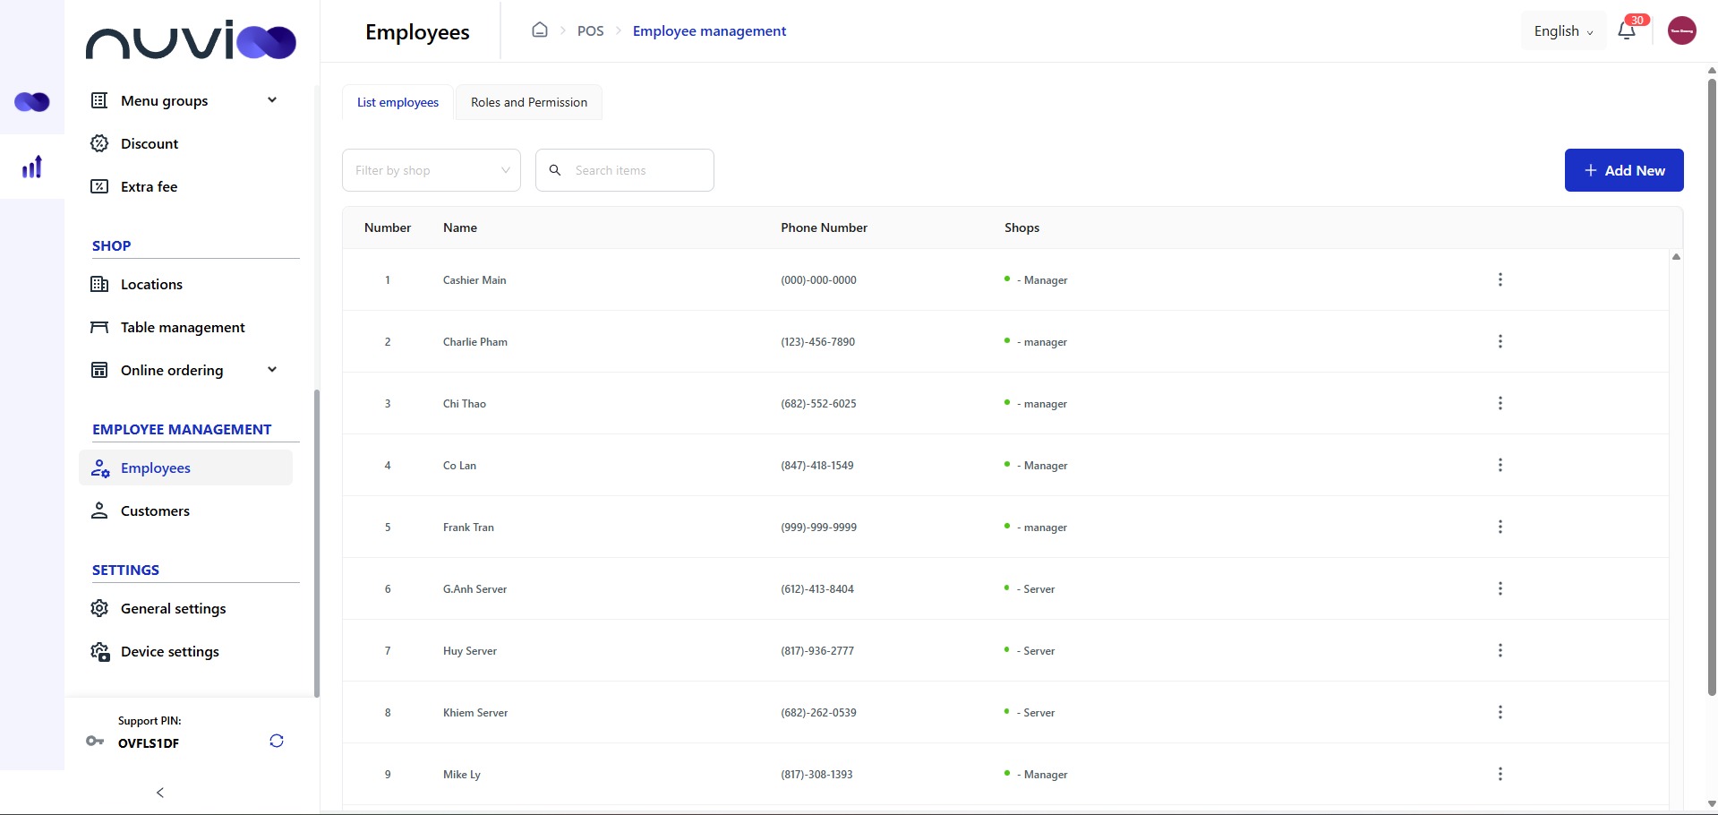Open the English language selector
The image size is (1718, 815).
[x=1562, y=30]
